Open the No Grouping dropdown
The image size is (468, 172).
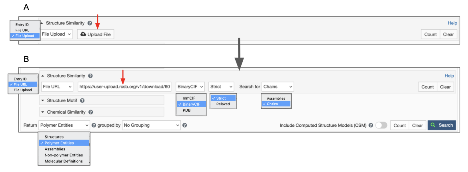pyautogui.click(x=151, y=125)
